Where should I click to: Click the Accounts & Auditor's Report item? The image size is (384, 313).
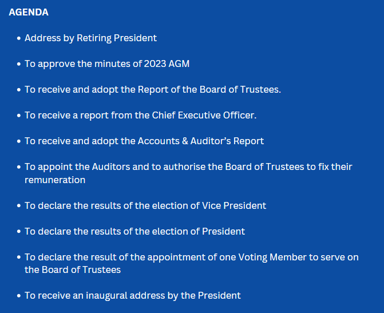click(144, 141)
